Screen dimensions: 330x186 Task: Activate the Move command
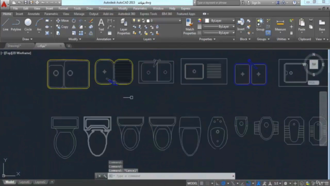click(62, 21)
